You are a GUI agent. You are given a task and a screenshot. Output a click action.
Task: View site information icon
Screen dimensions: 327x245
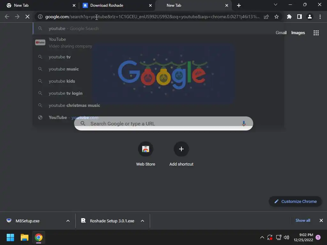point(40,17)
